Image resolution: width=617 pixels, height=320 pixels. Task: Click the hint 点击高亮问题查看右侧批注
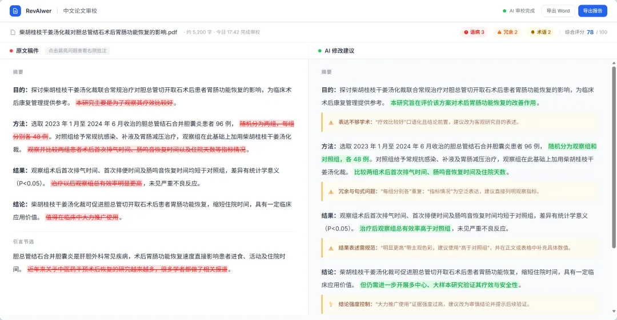point(77,51)
